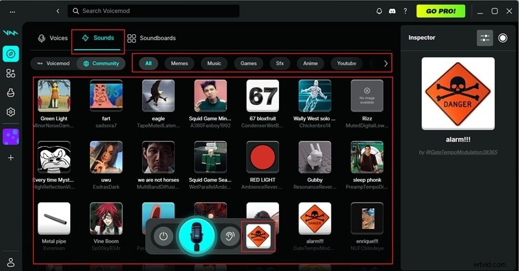Open the three-dots menu at top-left
Image resolution: width=519 pixels, height=271 pixels.
point(11,11)
